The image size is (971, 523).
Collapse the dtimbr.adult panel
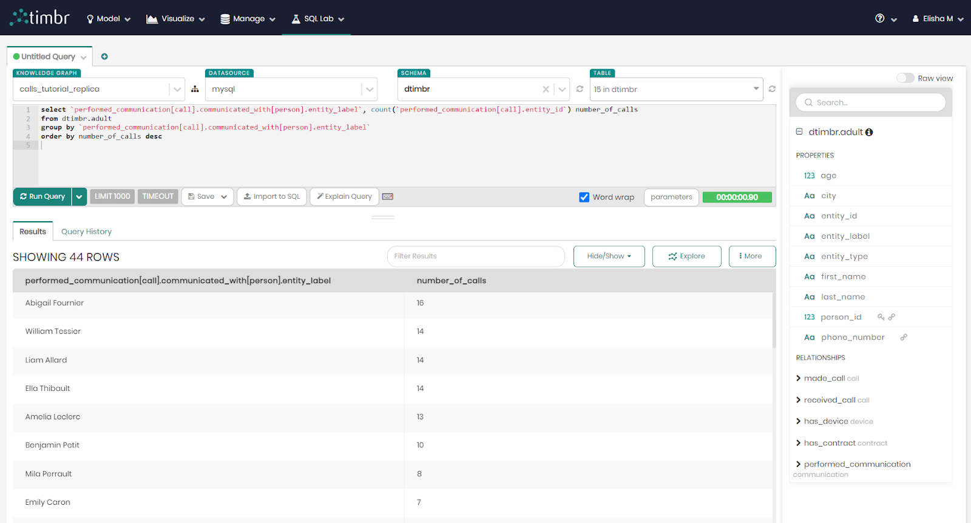pos(799,132)
